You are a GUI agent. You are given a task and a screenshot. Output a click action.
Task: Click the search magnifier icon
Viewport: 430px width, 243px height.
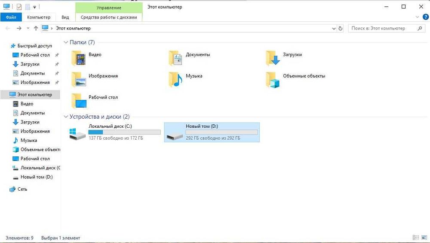420,28
